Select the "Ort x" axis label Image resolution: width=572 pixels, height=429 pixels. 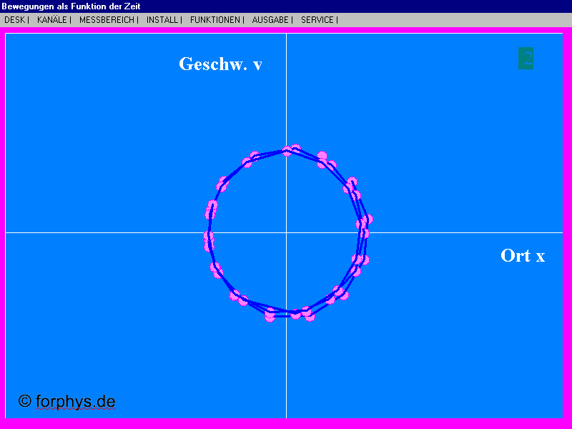(x=523, y=255)
